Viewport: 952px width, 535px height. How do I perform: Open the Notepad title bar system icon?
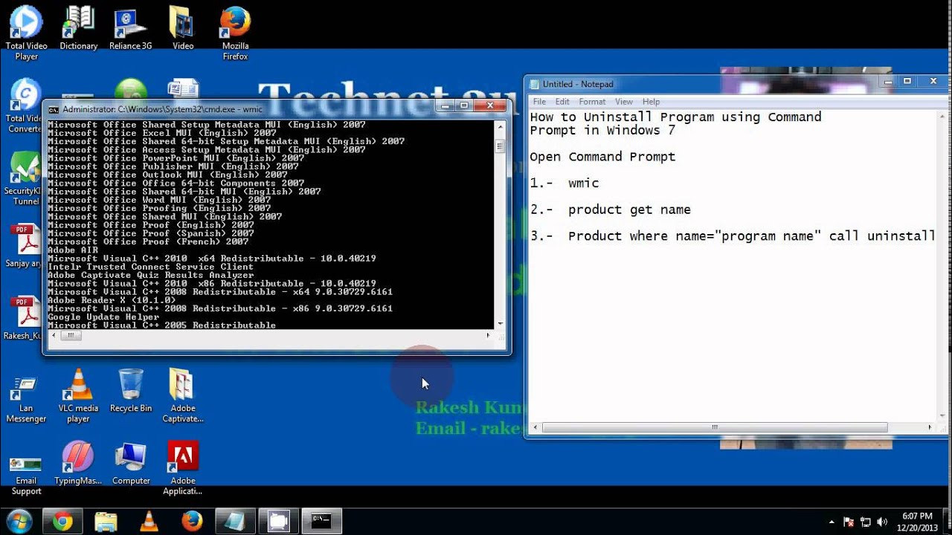point(534,84)
